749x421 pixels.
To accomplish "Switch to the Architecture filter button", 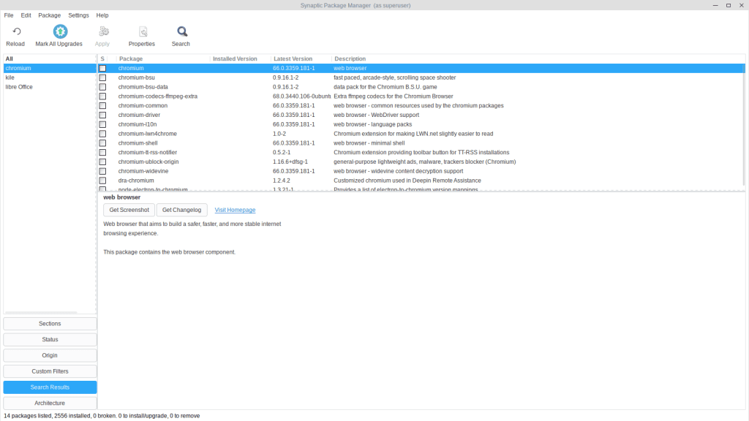I will pyautogui.click(x=50, y=403).
